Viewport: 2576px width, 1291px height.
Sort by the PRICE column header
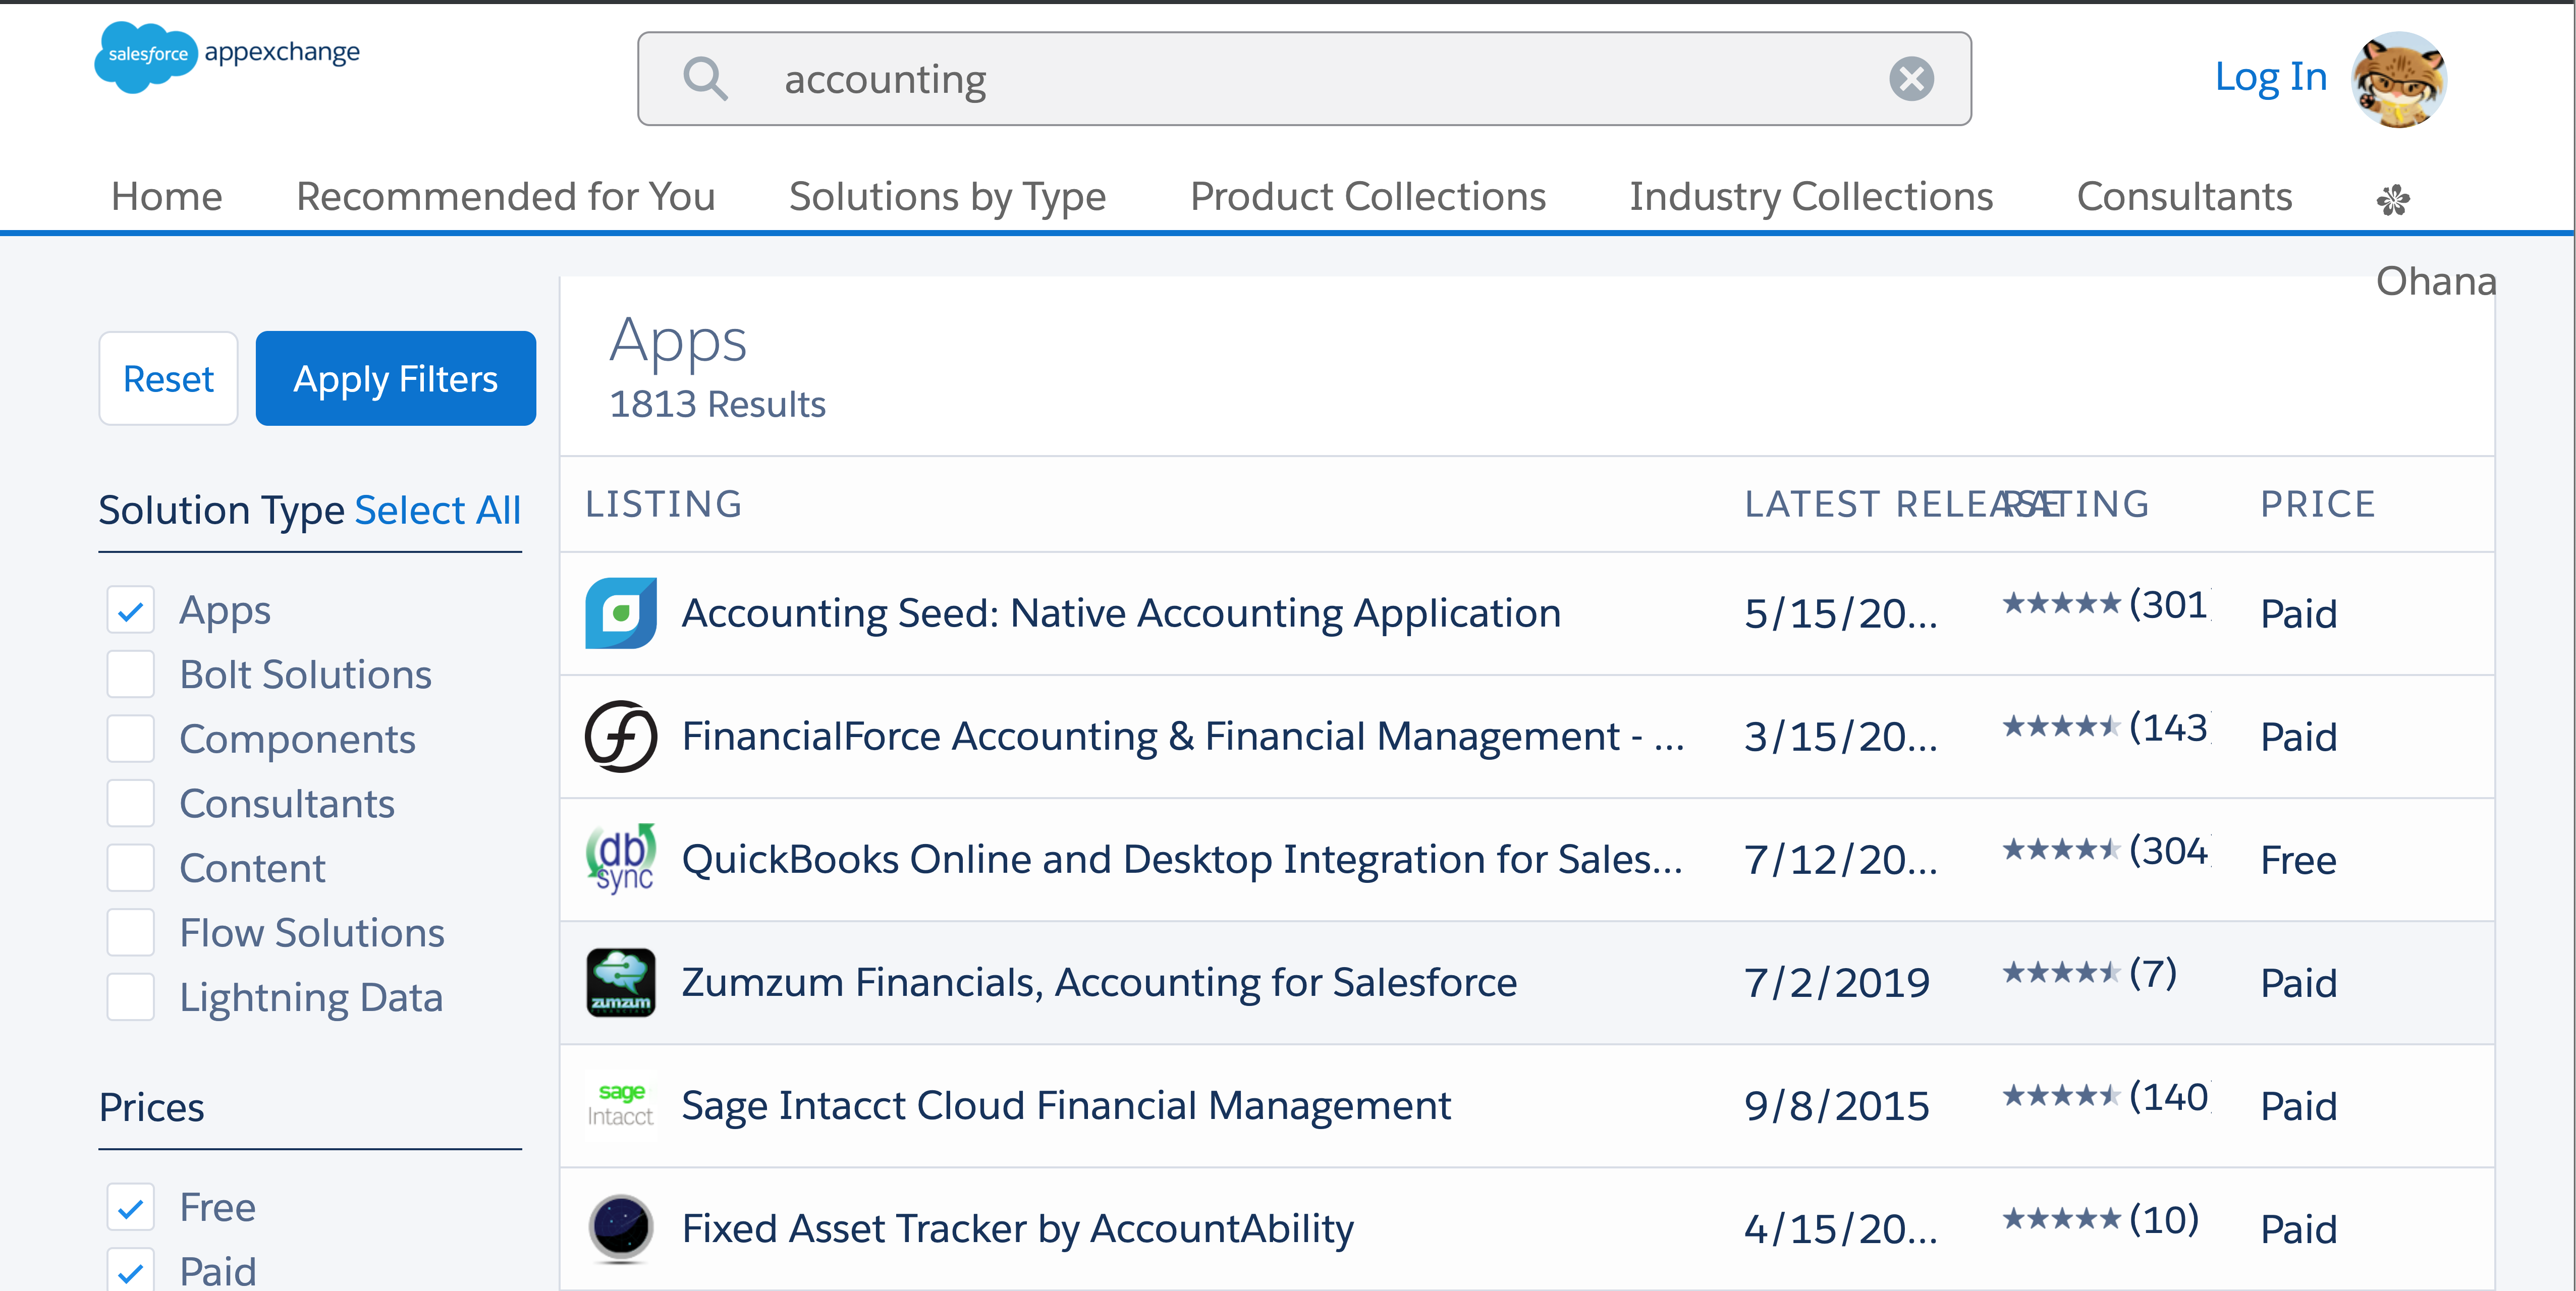pyautogui.click(x=2318, y=504)
